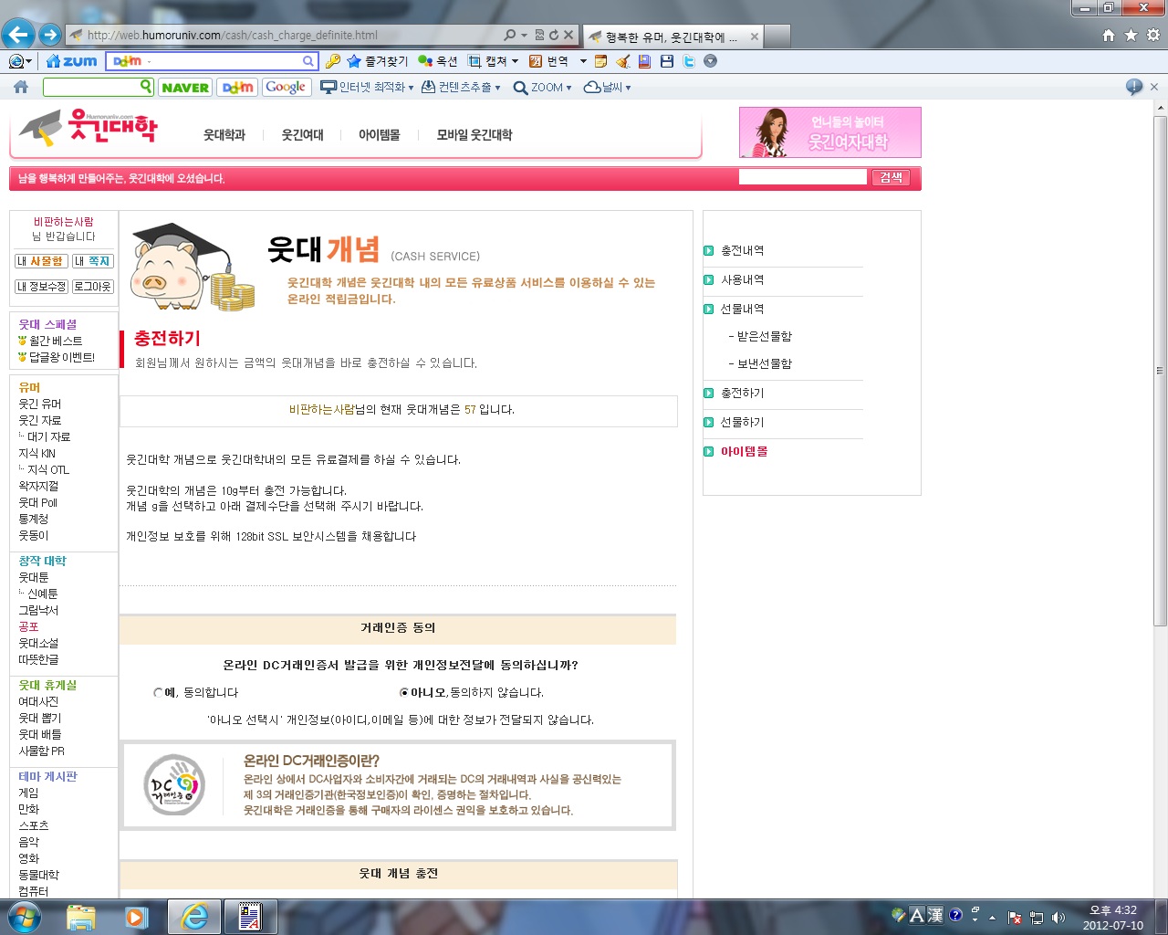Show hidden tray icons arrow
The image size is (1168, 935).
click(992, 918)
